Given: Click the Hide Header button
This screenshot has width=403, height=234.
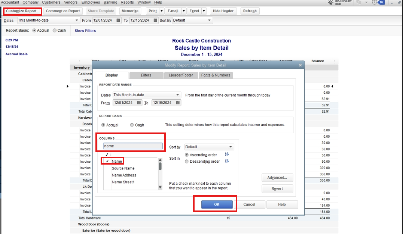Looking at the screenshot, I should (x=223, y=11).
